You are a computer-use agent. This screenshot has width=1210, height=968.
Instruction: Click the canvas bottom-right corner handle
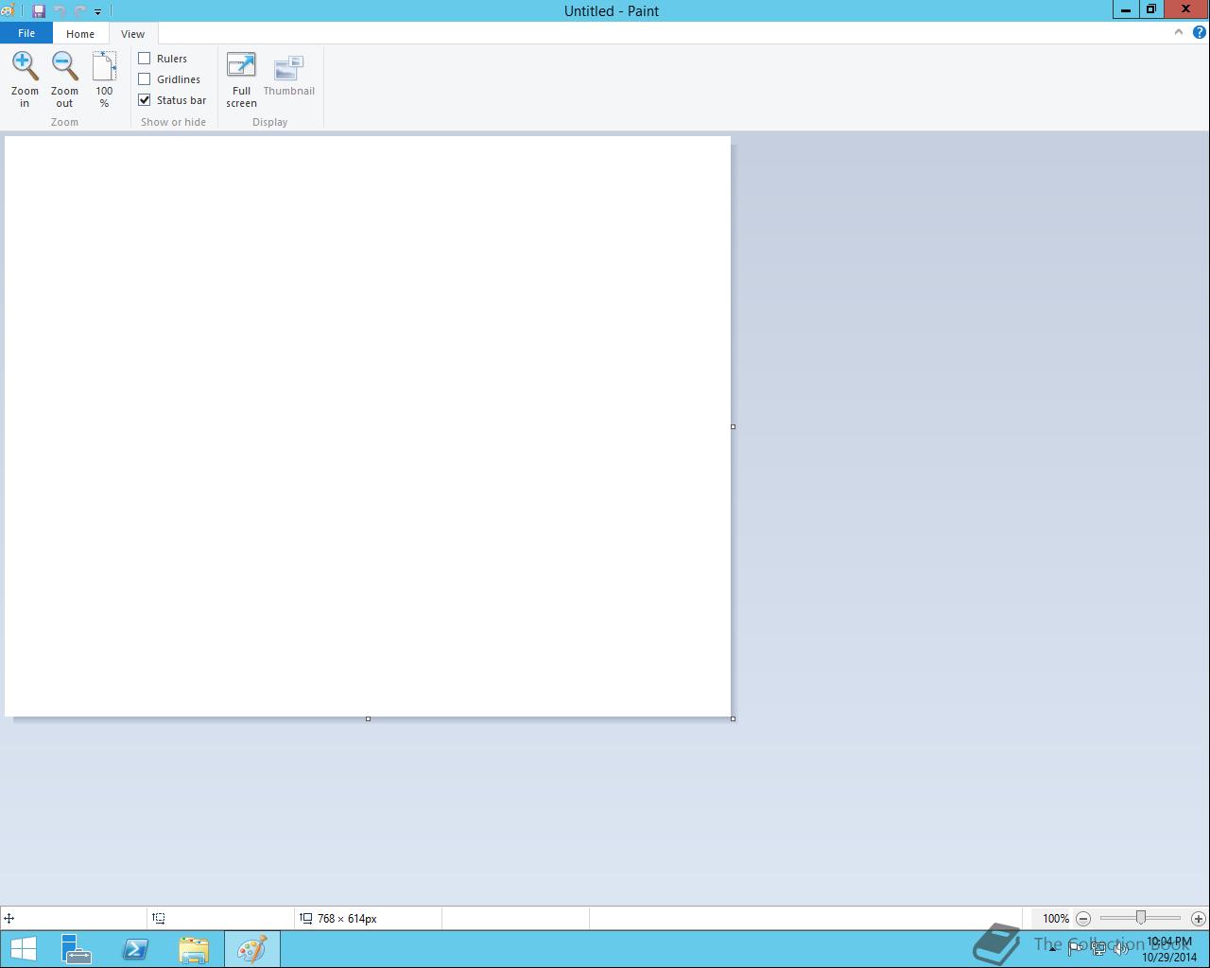pyautogui.click(x=733, y=718)
